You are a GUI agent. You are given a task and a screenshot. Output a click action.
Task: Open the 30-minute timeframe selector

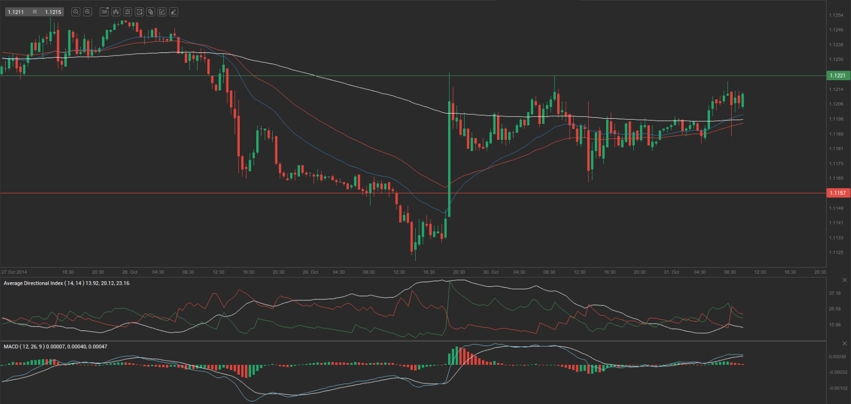(x=104, y=12)
